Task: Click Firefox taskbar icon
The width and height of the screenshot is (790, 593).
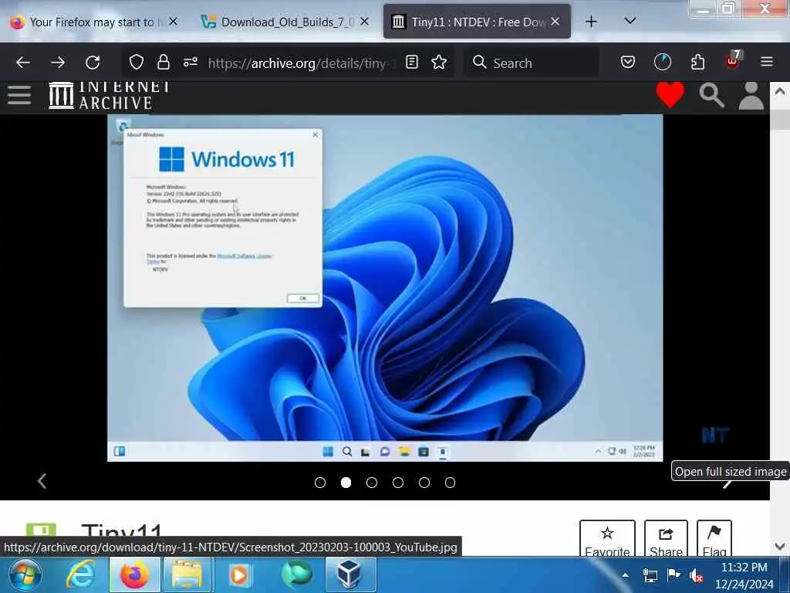Action: point(134,574)
